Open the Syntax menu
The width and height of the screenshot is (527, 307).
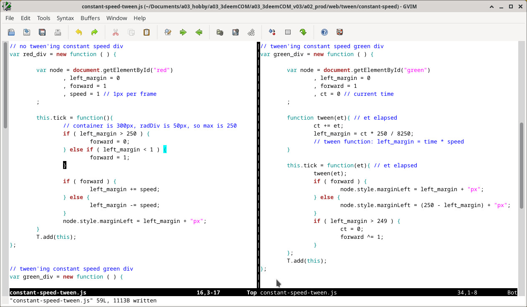click(65, 18)
